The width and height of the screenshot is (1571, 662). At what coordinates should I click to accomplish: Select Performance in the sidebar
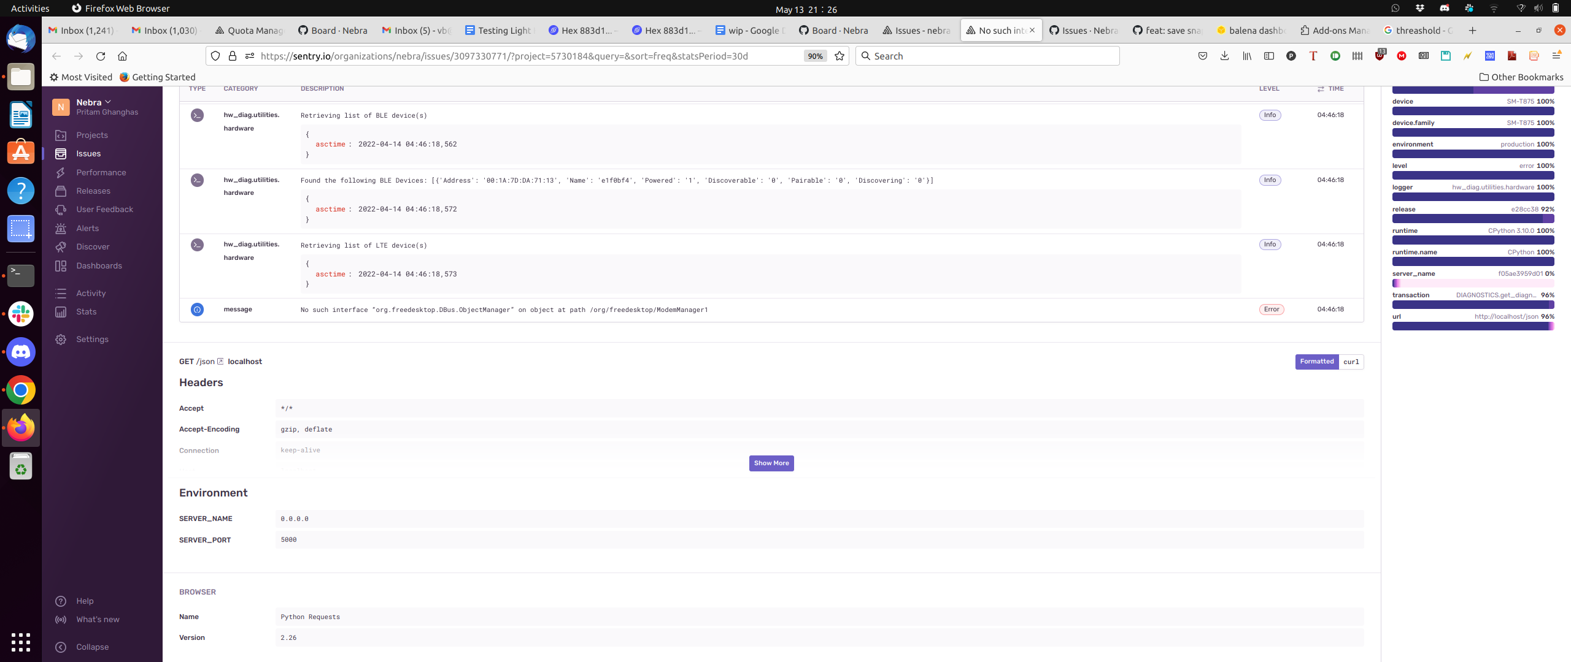[100, 172]
